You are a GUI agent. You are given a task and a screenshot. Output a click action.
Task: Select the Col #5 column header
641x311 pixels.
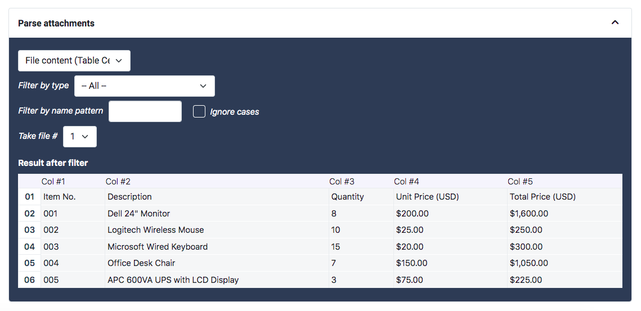coord(520,182)
